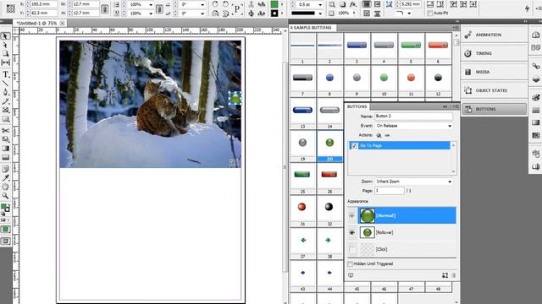Open Quick Apply lightning icon
This screenshot has width=542, height=304.
[x=527, y=8]
